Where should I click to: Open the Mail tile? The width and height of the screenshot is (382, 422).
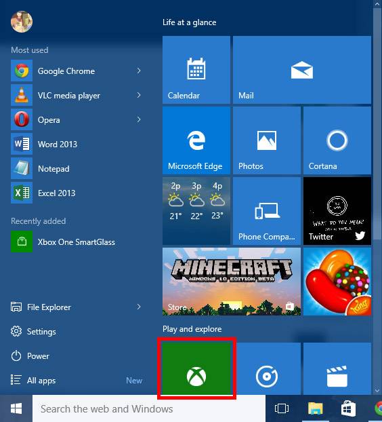(302, 70)
